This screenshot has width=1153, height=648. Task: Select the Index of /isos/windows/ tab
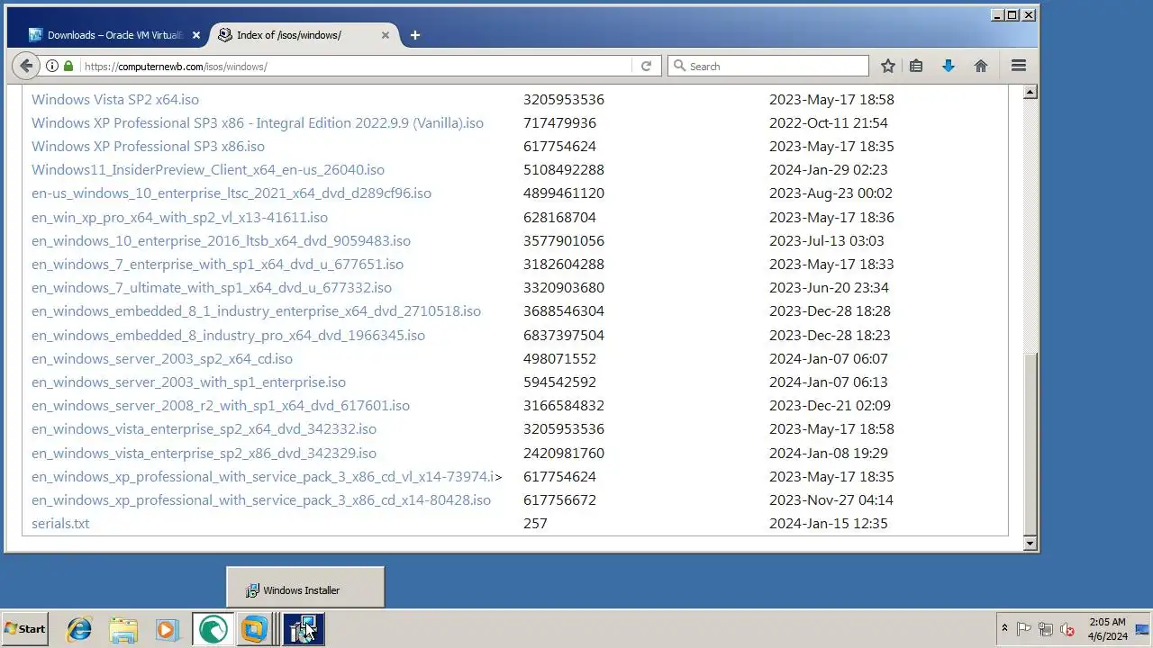pos(304,35)
